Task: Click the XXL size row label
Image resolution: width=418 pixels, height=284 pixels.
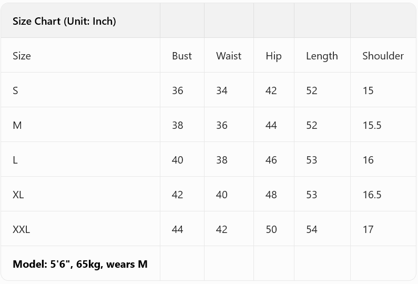Action: 22,229
